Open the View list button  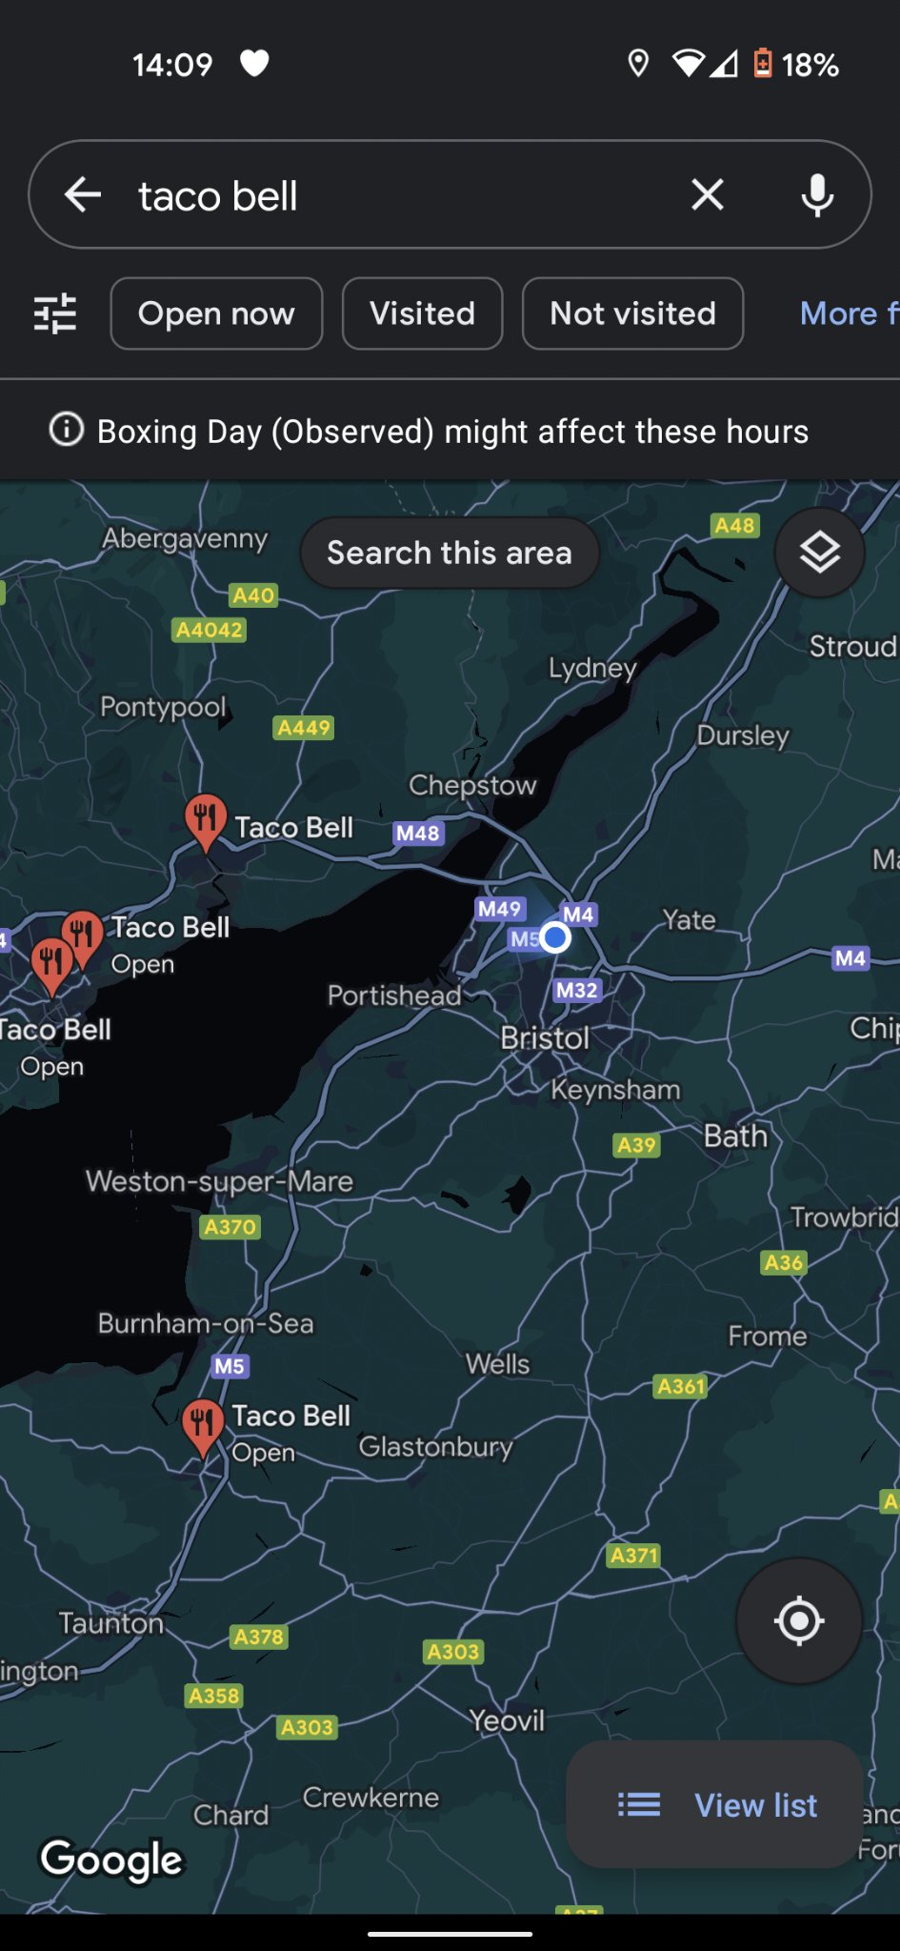pyautogui.click(x=714, y=1804)
